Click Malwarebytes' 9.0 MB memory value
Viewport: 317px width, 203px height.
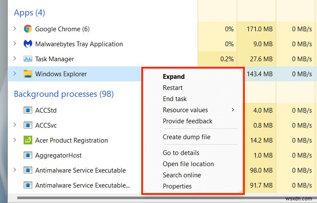coord(263,44)
